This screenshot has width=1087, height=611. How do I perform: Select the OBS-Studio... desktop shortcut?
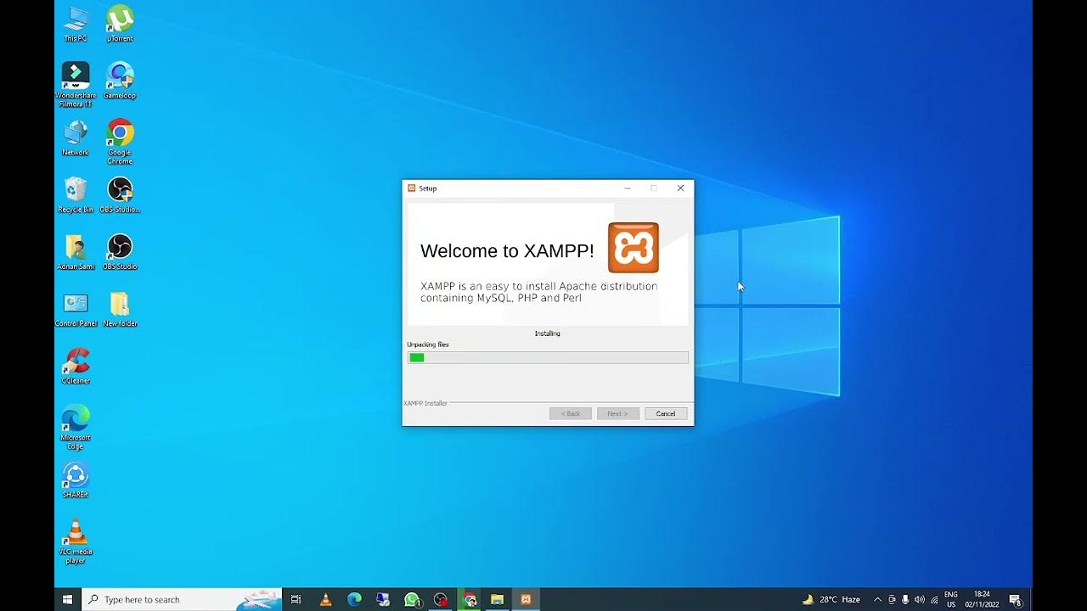point(120,195)
